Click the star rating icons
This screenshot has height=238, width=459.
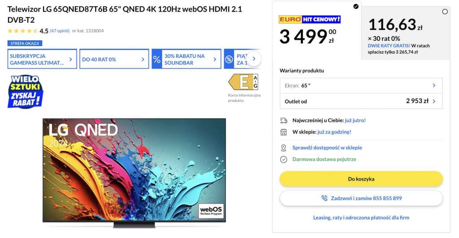(x=22, y=31)
